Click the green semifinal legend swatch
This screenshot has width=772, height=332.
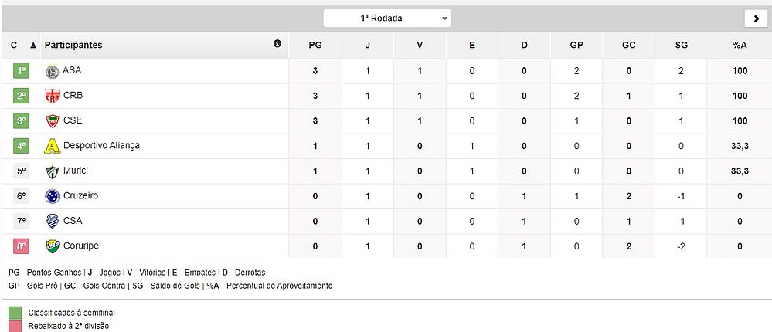[x=15, y=313]
